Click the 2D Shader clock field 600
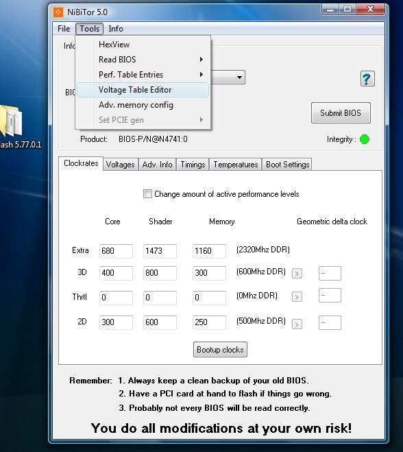This screenshot has width=403, height=452. tap(160, 322)
